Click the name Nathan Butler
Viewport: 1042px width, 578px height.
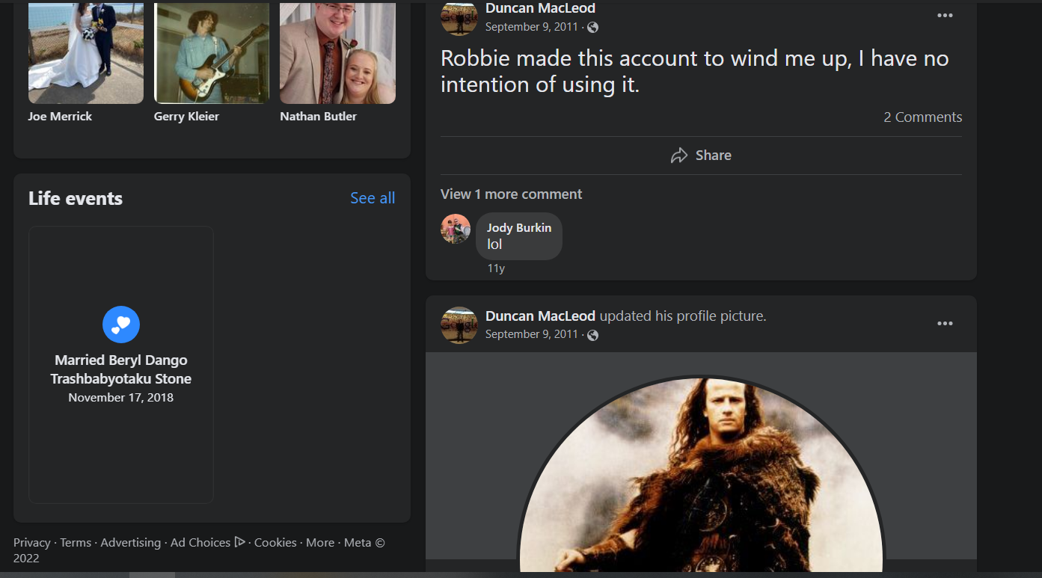tap(318, 117)
